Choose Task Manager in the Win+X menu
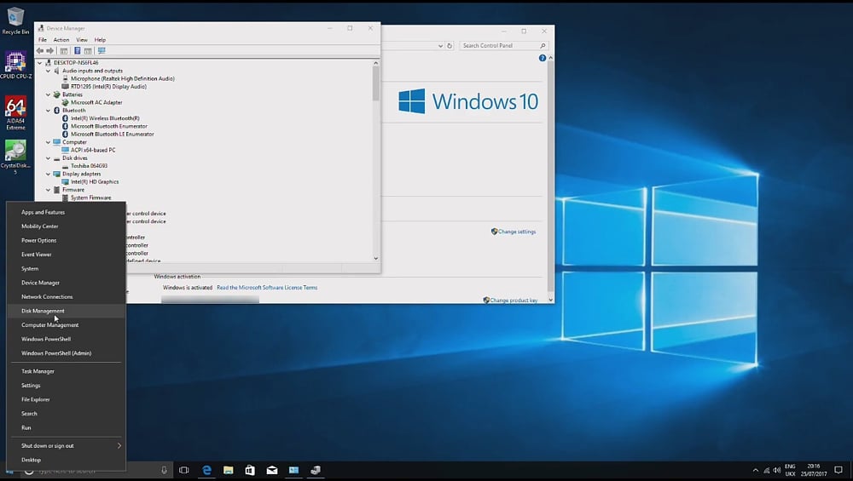853x481 pixels. point(38,371)
